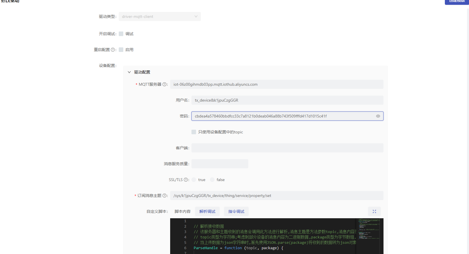Click line number 3 in code editor

(x=185, y=232)
